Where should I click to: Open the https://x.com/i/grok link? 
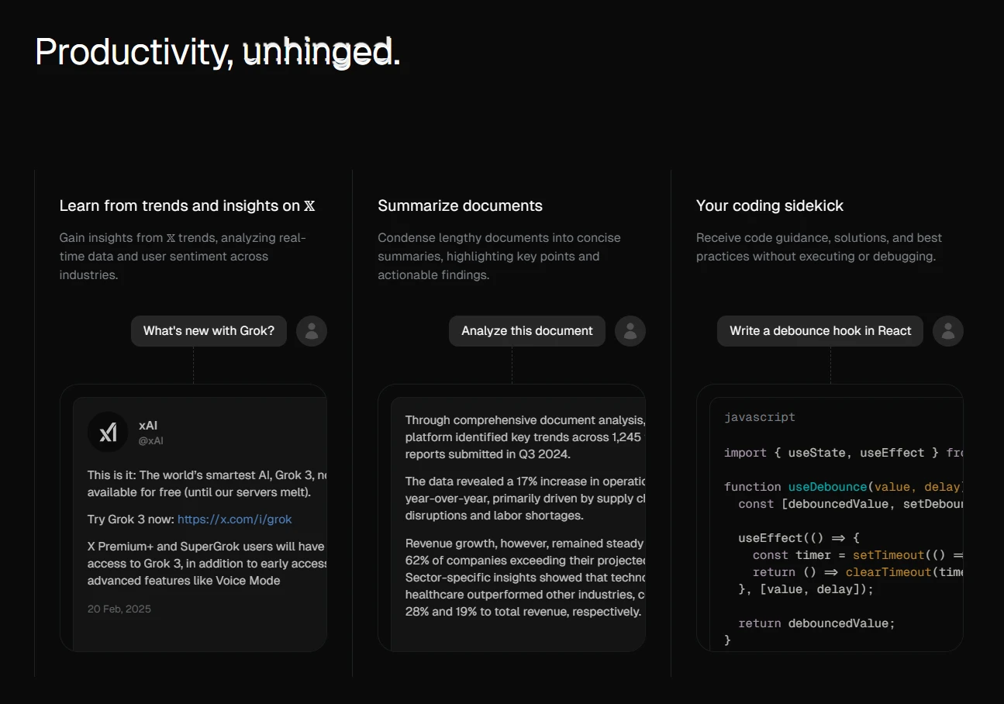click(235, 519)
